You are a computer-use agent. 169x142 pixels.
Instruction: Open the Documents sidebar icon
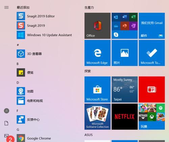[6, 123]
